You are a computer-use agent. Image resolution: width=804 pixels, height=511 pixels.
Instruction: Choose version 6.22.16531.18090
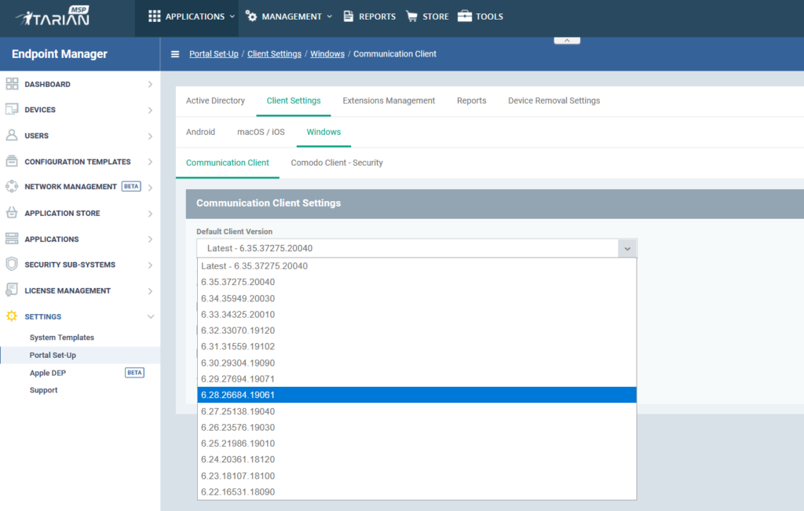[417, 492]
